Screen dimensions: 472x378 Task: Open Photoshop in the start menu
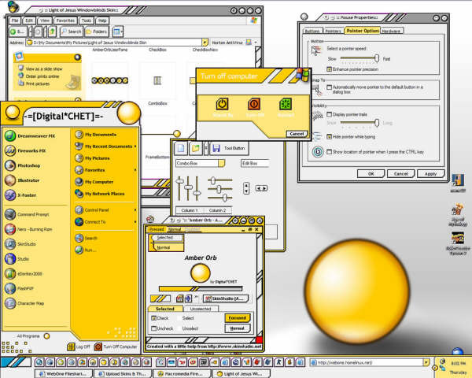pos(23,165)
